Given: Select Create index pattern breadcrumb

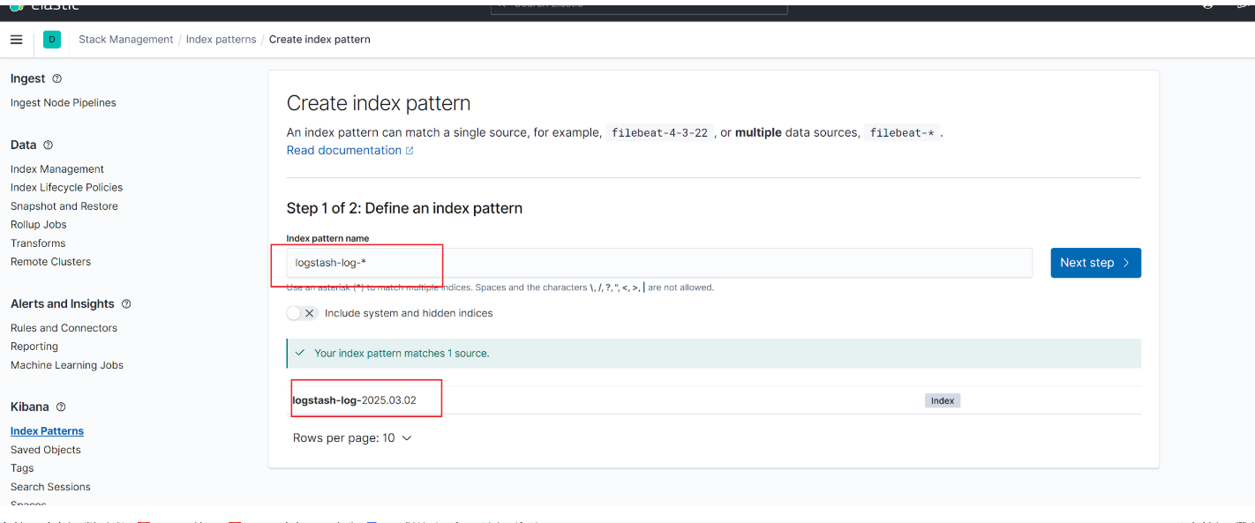Looking at the screenshot, I should pyautogui.click(x=319, y=40).
